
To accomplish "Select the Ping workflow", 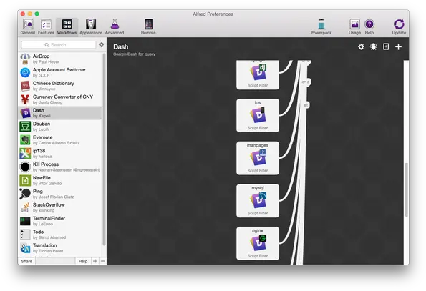I will [x=59, y=194].
